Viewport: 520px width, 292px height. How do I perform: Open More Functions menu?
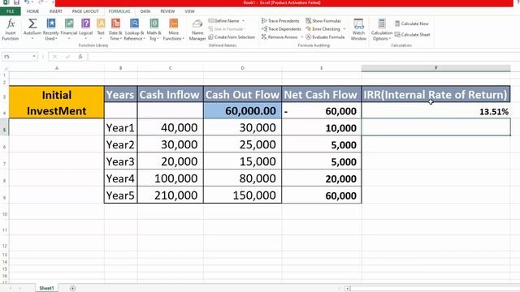pos(173,29)
